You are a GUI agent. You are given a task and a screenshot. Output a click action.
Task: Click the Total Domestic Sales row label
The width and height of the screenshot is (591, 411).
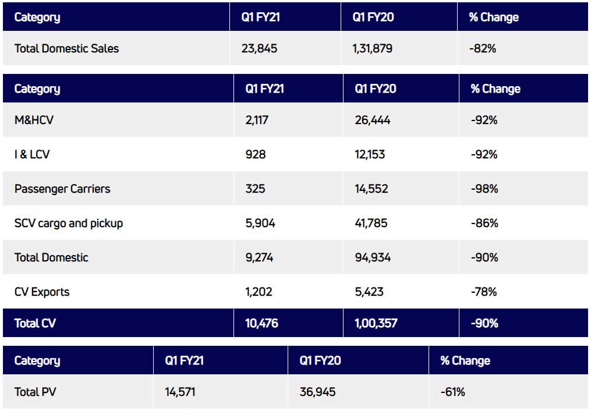pos(66,48)
